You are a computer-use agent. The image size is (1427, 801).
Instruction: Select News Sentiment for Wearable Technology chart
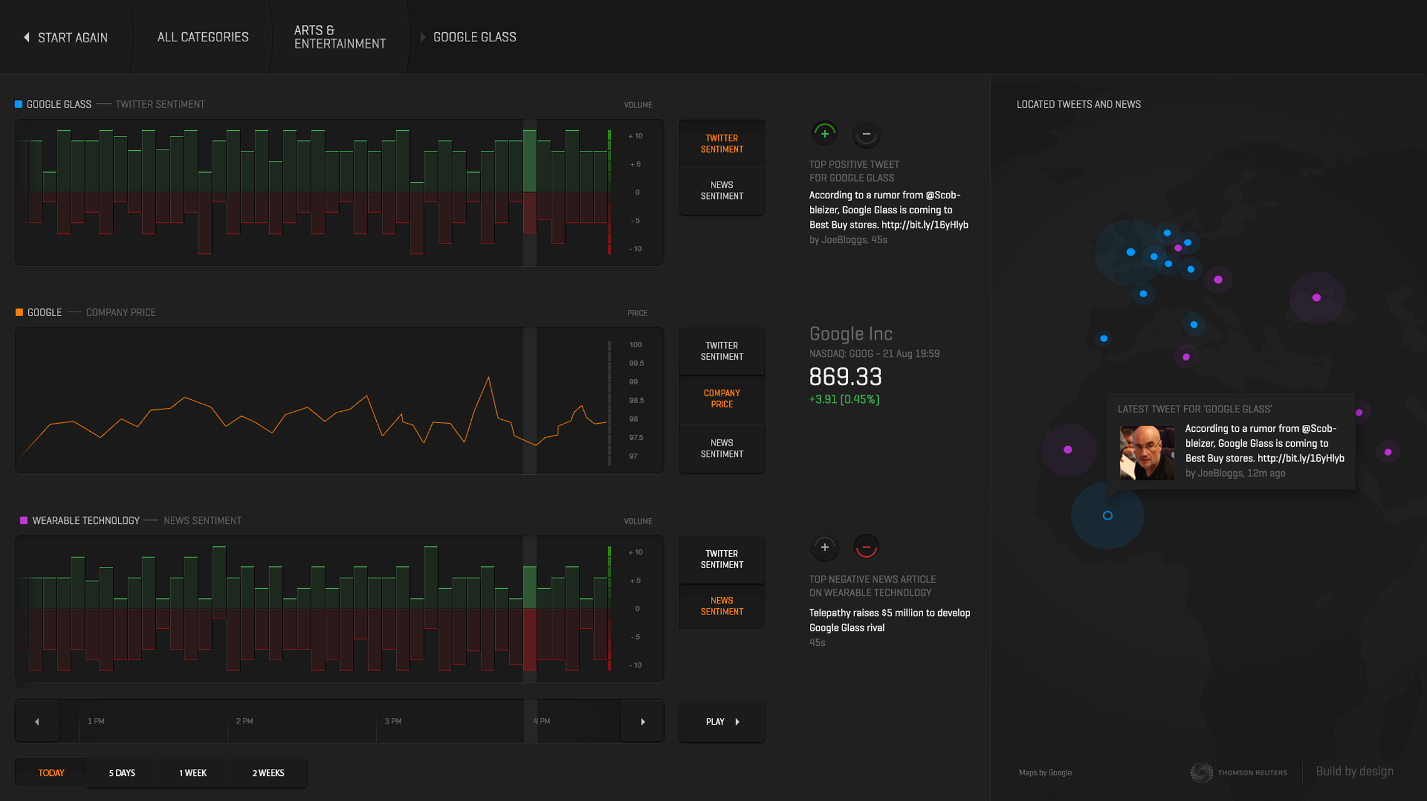(722, 606)
